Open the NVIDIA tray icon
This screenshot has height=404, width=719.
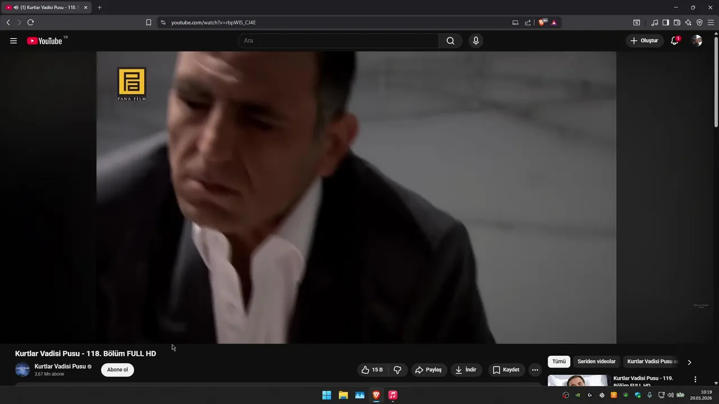[x=577, y=395]
